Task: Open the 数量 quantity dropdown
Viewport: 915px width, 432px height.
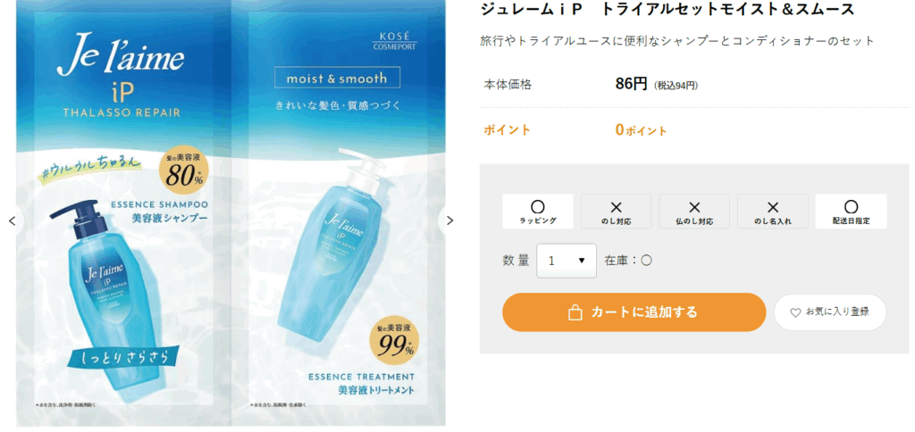Action: tap(566, 261)
